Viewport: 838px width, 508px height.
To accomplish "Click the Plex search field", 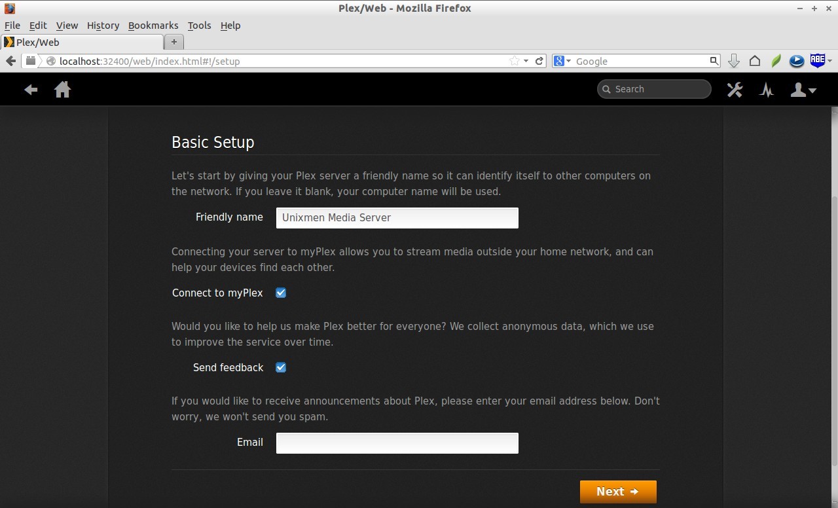I will (654, 89).
